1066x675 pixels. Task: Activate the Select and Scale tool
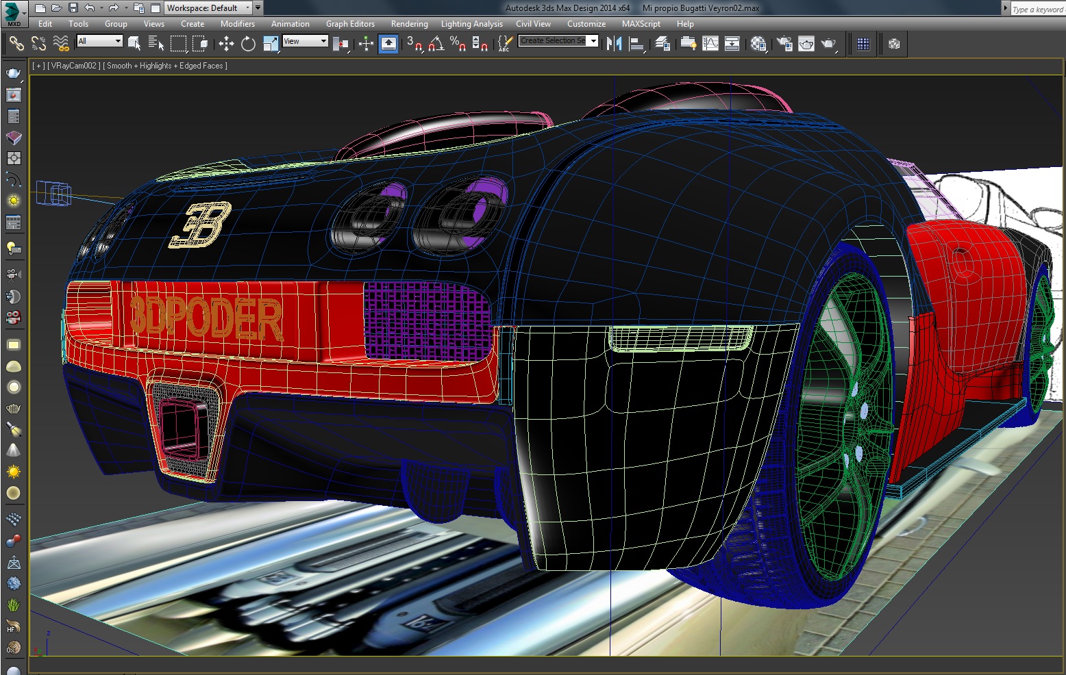tap(271, 44)
